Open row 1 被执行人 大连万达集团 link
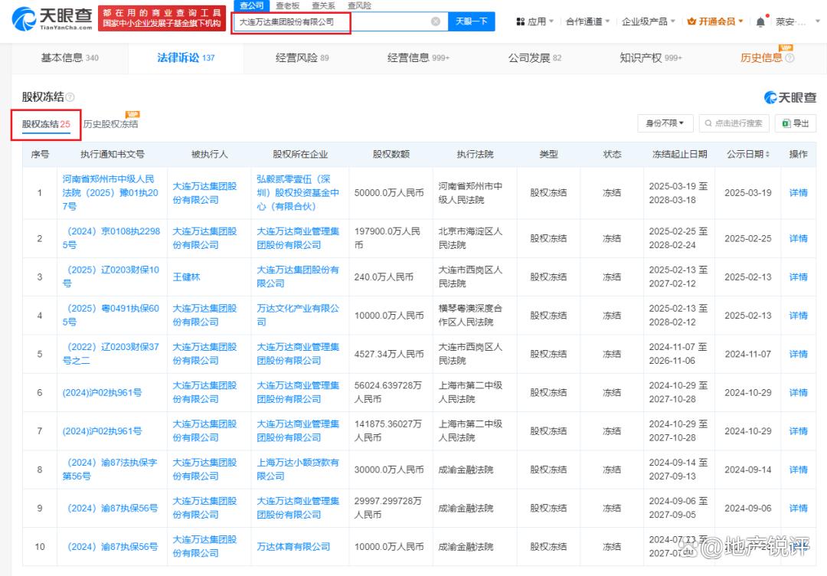 tap(204, 193)
